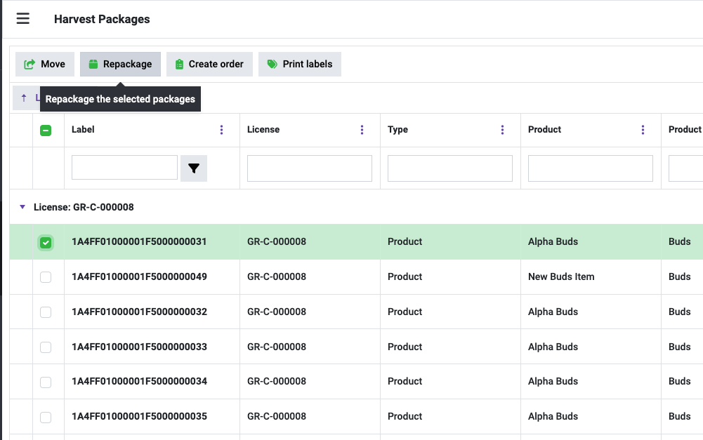Select the New Buds Item product cell
The height and width of the screenshot is (440, 703).
tap(561, 276)
